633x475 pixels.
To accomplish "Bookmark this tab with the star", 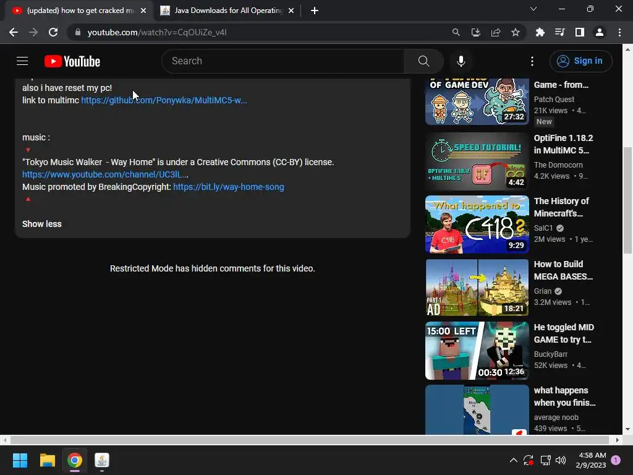I will click(x=516, y=32).
